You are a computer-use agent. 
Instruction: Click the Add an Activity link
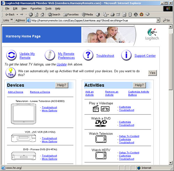pos(89,93)
